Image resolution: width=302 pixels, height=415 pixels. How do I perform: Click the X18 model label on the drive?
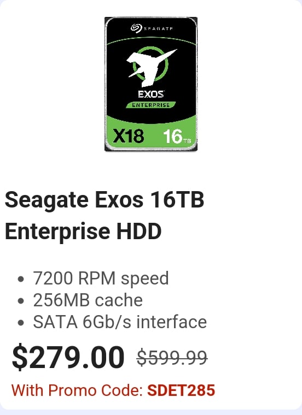point(129,136)
